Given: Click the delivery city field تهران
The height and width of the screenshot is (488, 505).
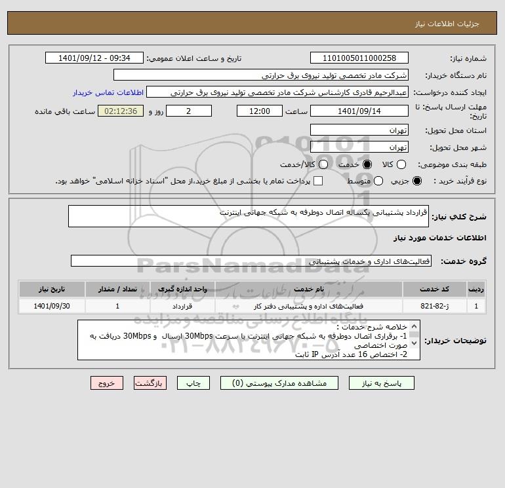Looking at the screenshot, I should point(359,147).
